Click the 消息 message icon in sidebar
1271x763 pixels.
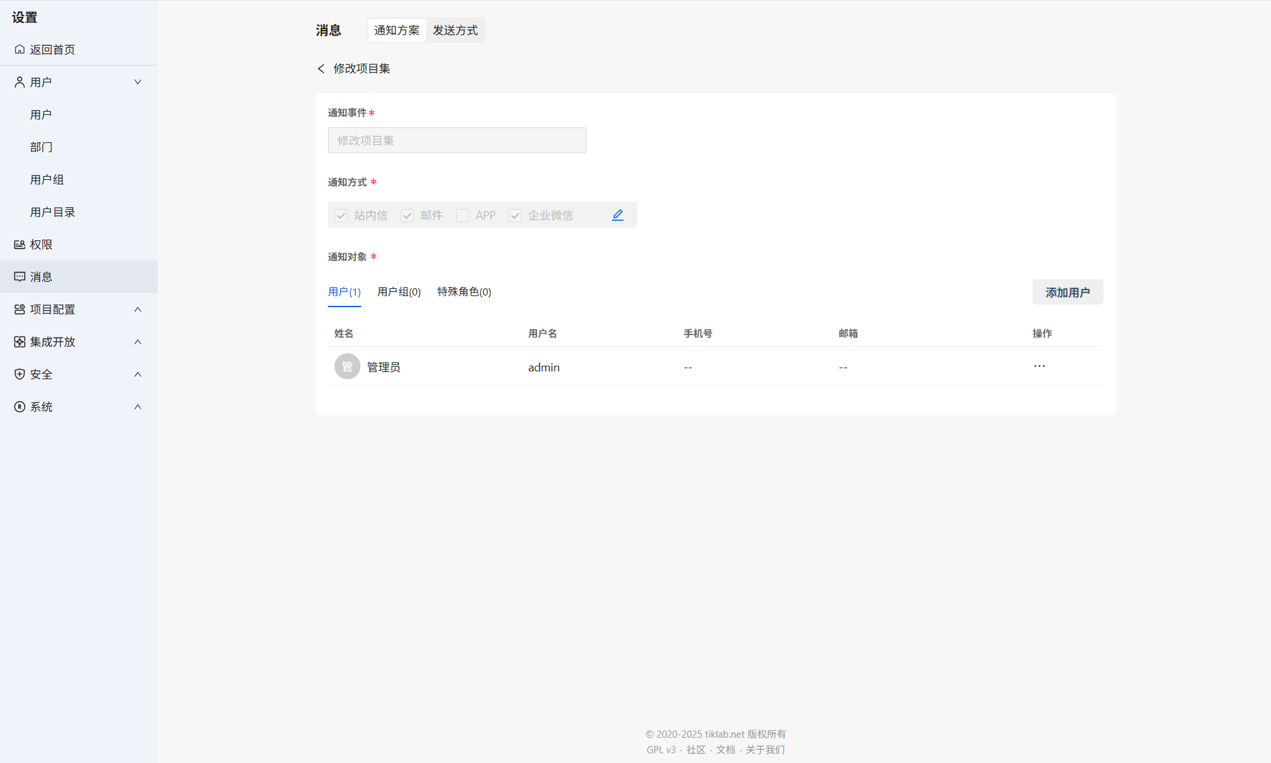tap(19, 277)
